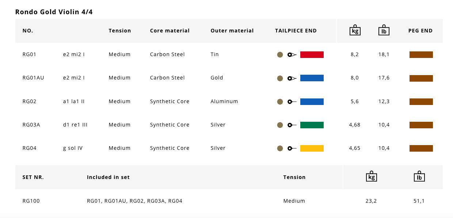The height and width of the screenshot is (218, 453).
Task: Click the tan dot icon in the RG03A row
Action: click(280, 125)
